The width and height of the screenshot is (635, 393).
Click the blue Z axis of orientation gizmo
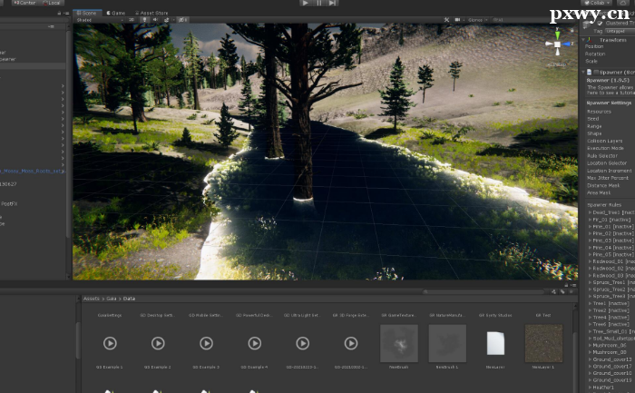point(567,44)
